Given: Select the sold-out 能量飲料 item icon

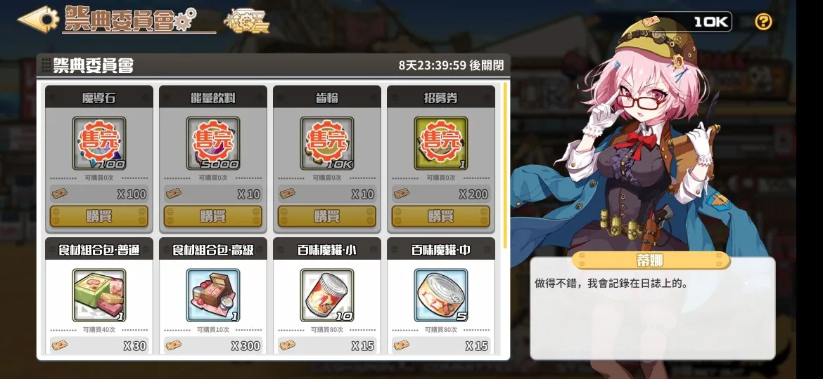Looking at the screenshot, I should click(x=213, y=143).
